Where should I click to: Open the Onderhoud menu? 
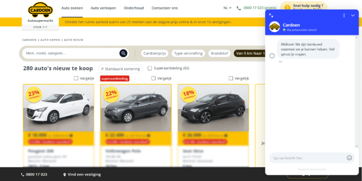pyautogui.click(x=134, y=8)
